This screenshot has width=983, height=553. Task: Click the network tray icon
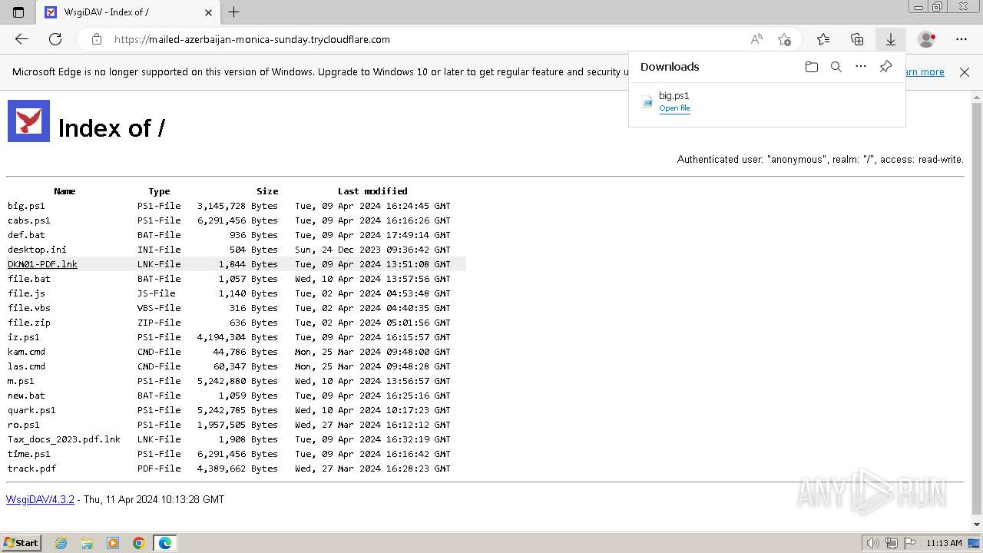(892, 543)
